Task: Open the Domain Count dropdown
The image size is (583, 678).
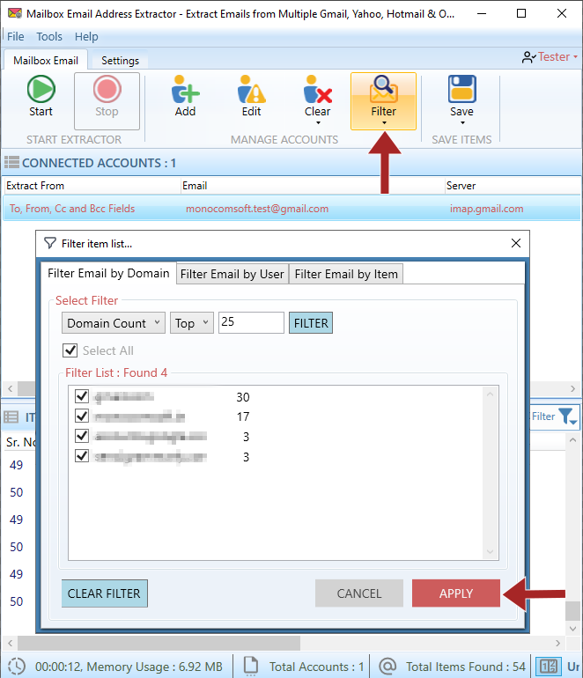Action: [x=114, y=323]
